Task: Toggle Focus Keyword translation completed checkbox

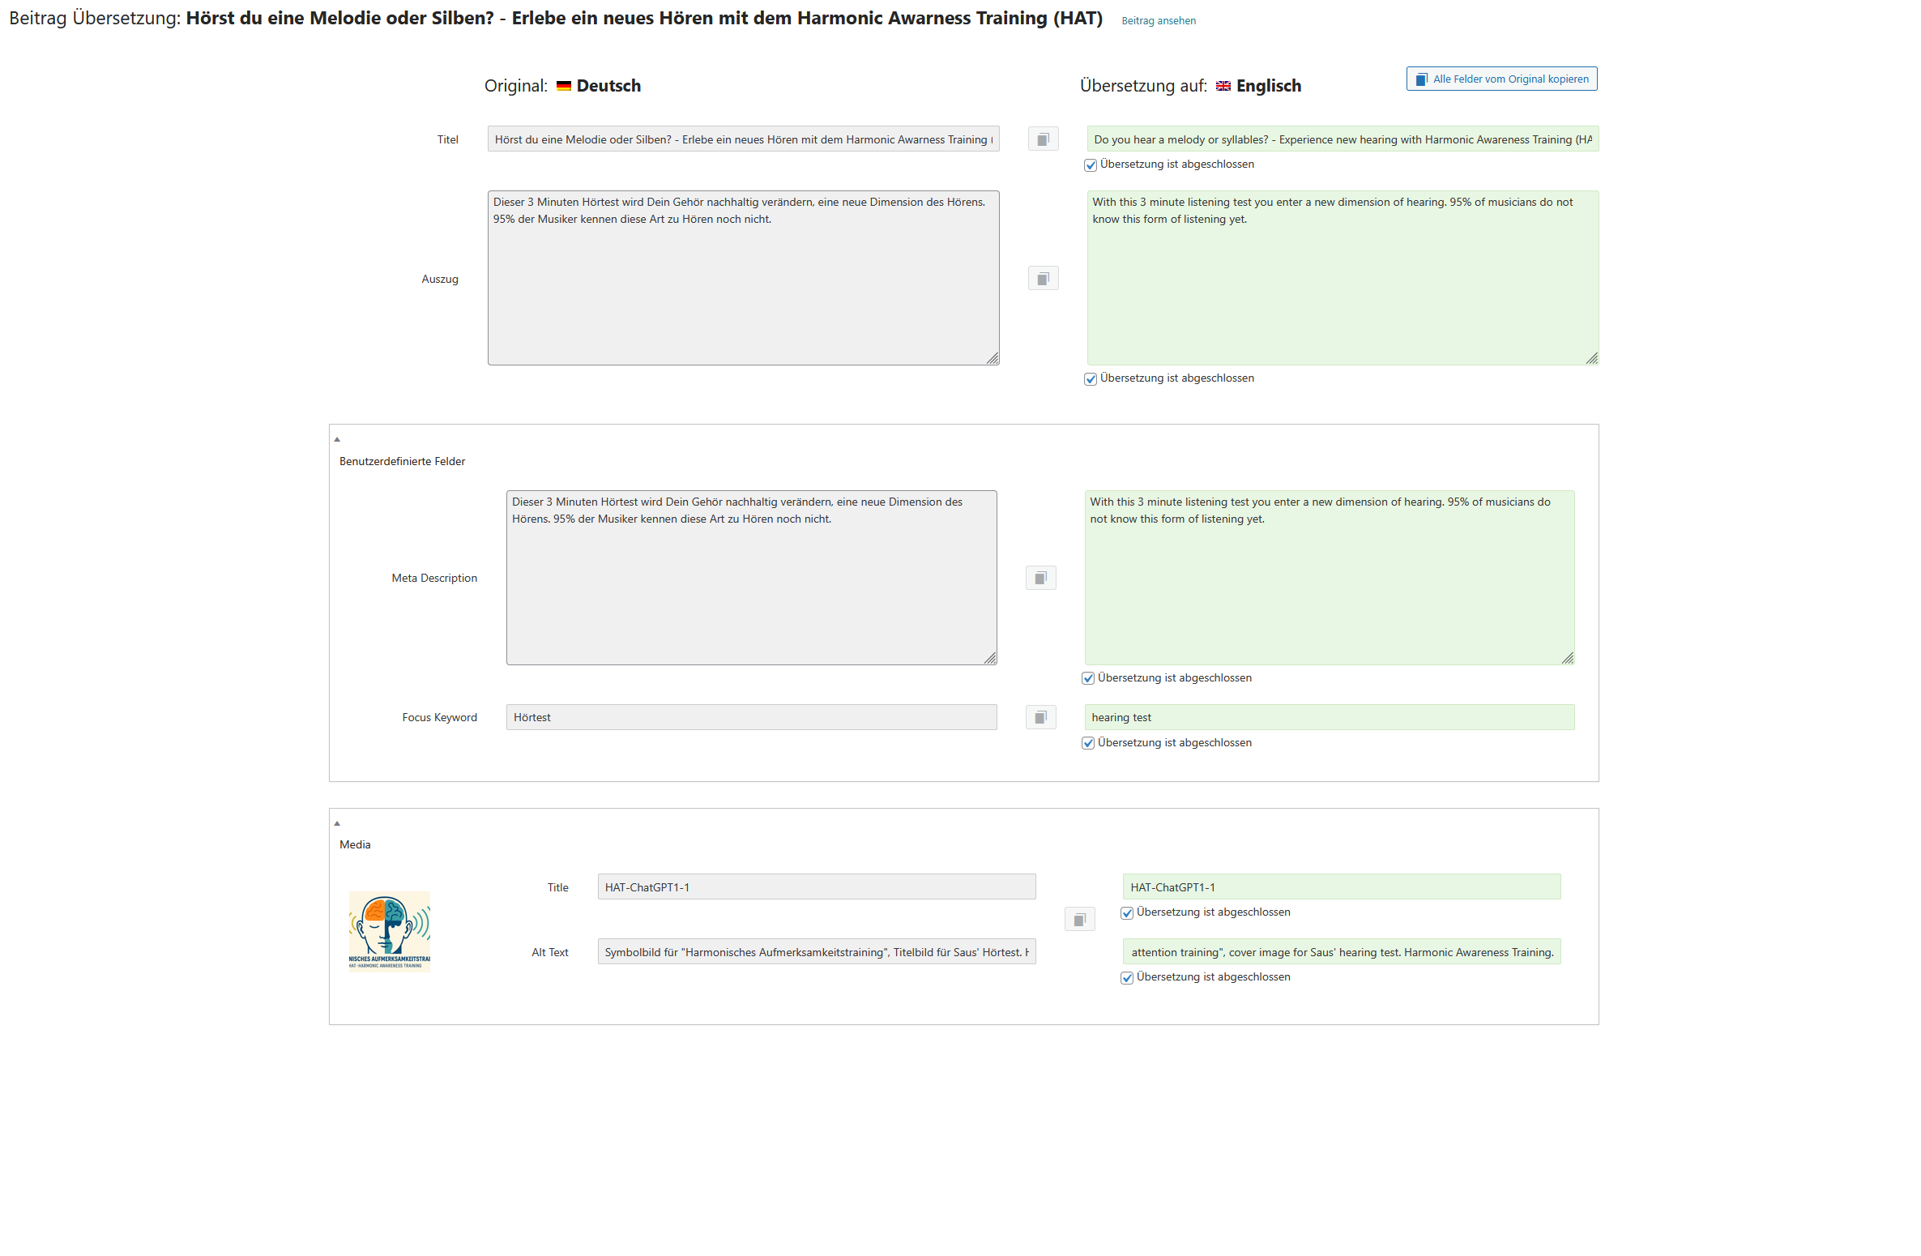Action: 1088,744
